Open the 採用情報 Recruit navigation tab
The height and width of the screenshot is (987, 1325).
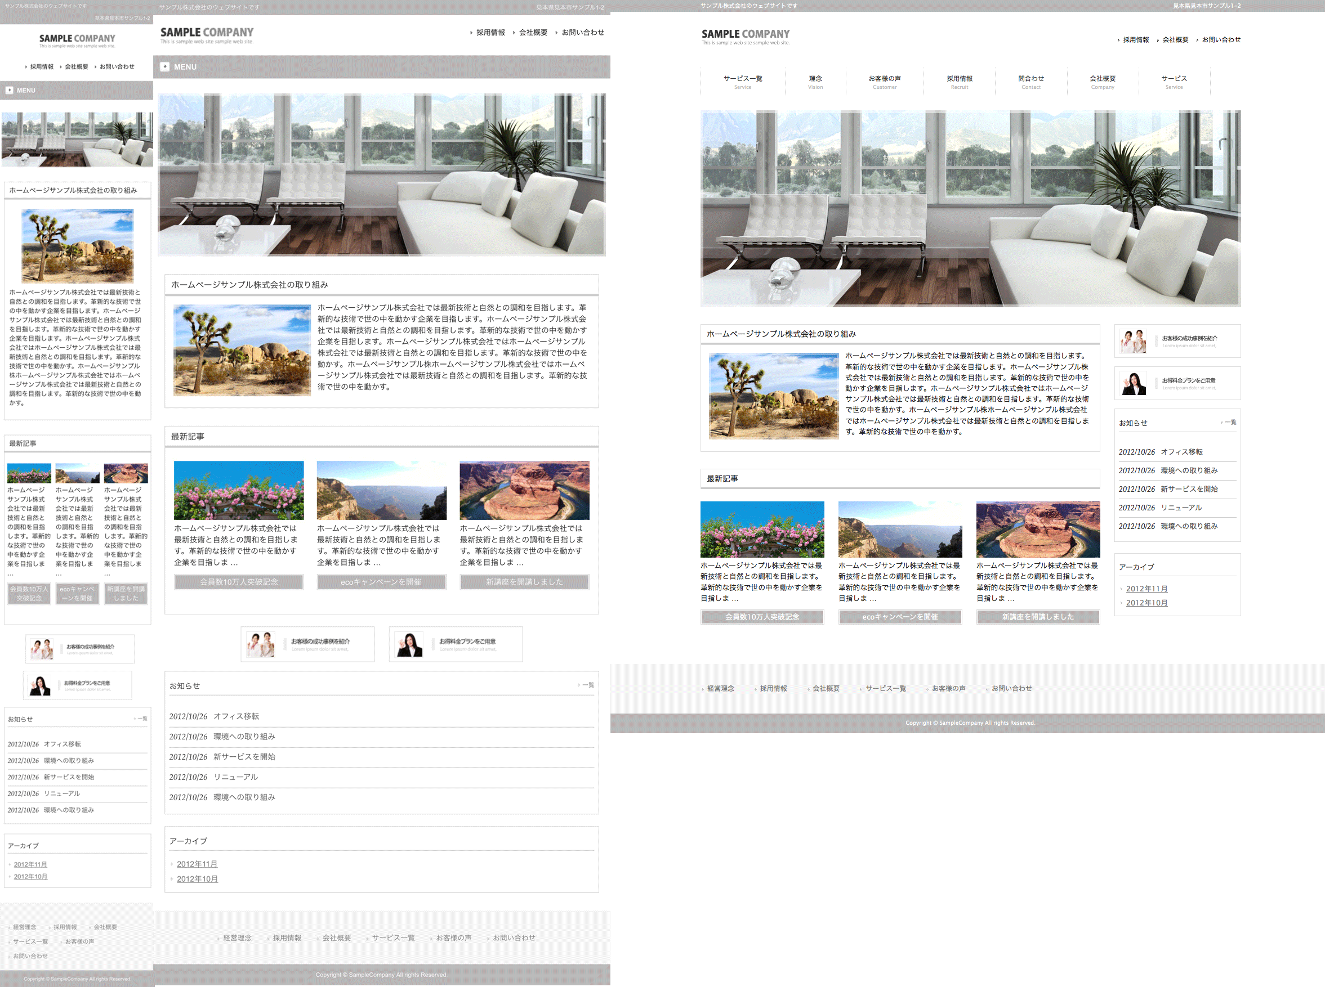(x=959, y=82)
